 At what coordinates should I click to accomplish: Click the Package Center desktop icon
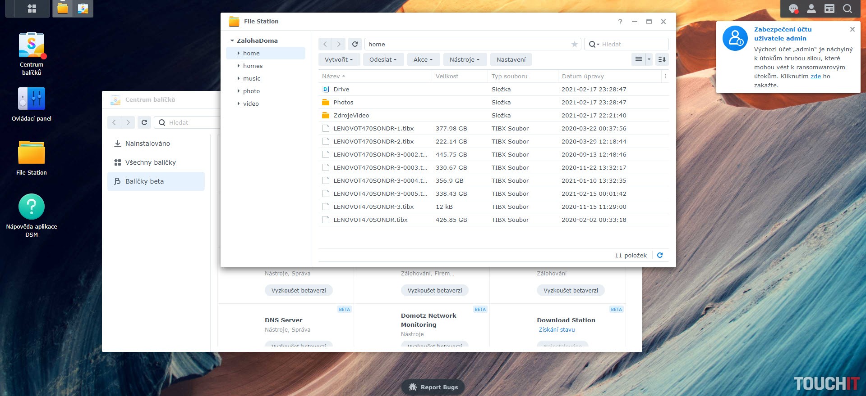32,46
